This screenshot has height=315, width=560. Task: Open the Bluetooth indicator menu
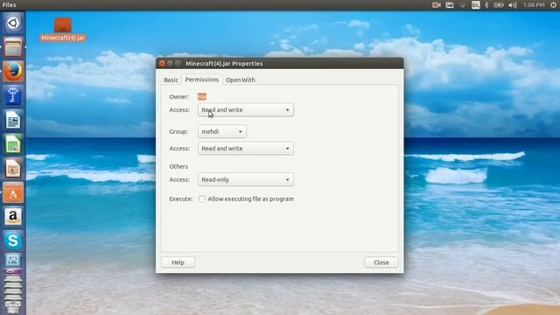[486, 5]
